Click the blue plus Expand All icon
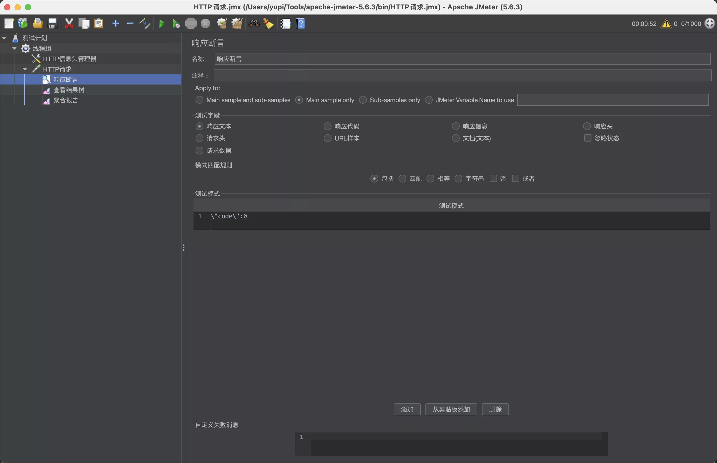Viewport: 717px width, 463px height. (115, 23)
